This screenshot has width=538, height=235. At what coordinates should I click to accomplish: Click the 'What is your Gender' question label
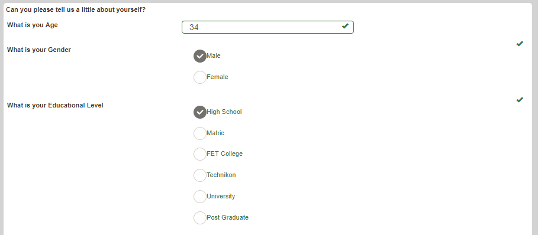click(x=39, y=50)
